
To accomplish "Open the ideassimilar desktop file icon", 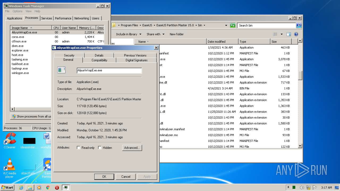I will coord(29,143).
